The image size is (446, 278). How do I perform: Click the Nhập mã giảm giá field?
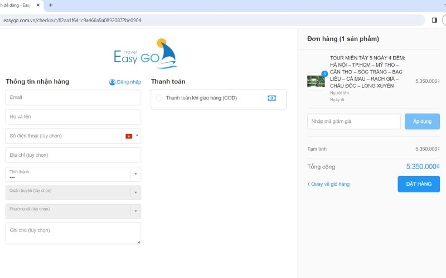pos(353,121)
